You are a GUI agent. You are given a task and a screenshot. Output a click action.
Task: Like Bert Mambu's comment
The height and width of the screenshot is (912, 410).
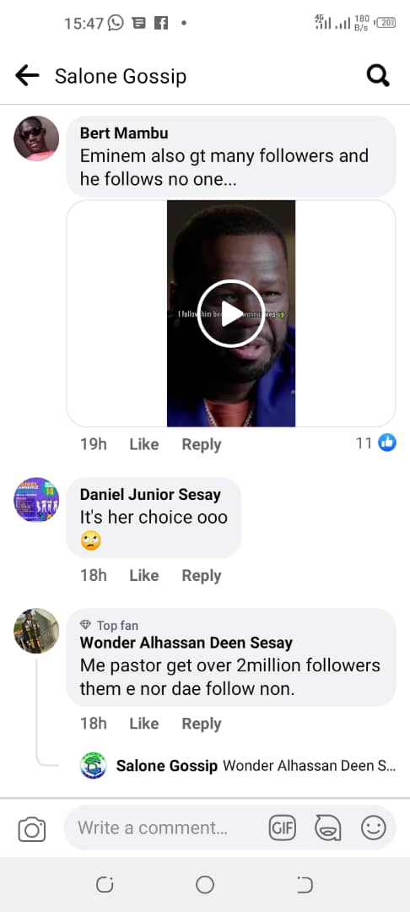tap(144, 444)
